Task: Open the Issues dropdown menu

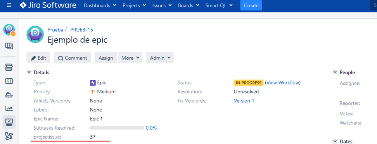Action: click(x=162, y=5)
